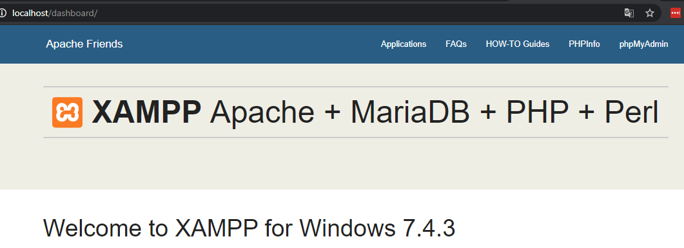The height and width of the screenshot is (248, 684).
Task: Click the orange XAMPP logo
Action: coord(67,112)
